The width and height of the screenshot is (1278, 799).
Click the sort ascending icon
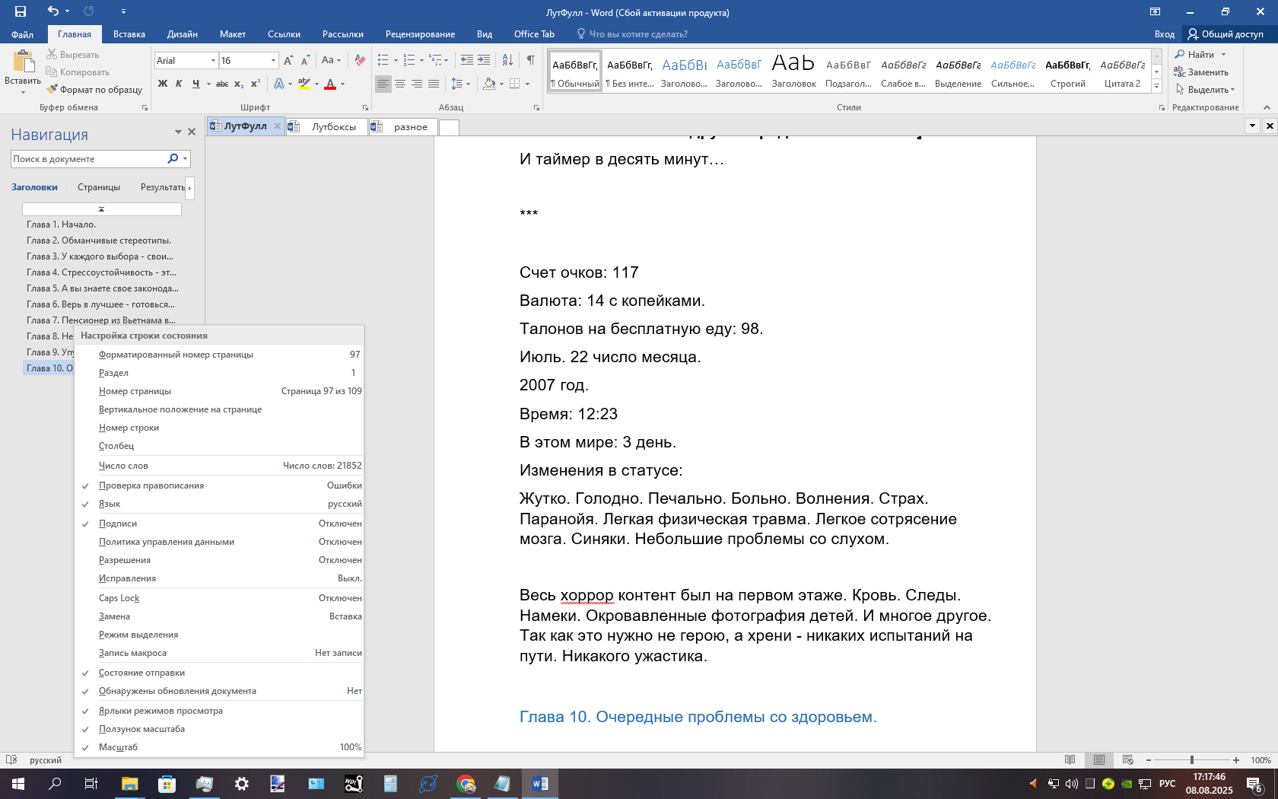(x=507, y=60)
